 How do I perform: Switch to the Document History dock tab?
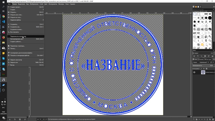point(200,7)
